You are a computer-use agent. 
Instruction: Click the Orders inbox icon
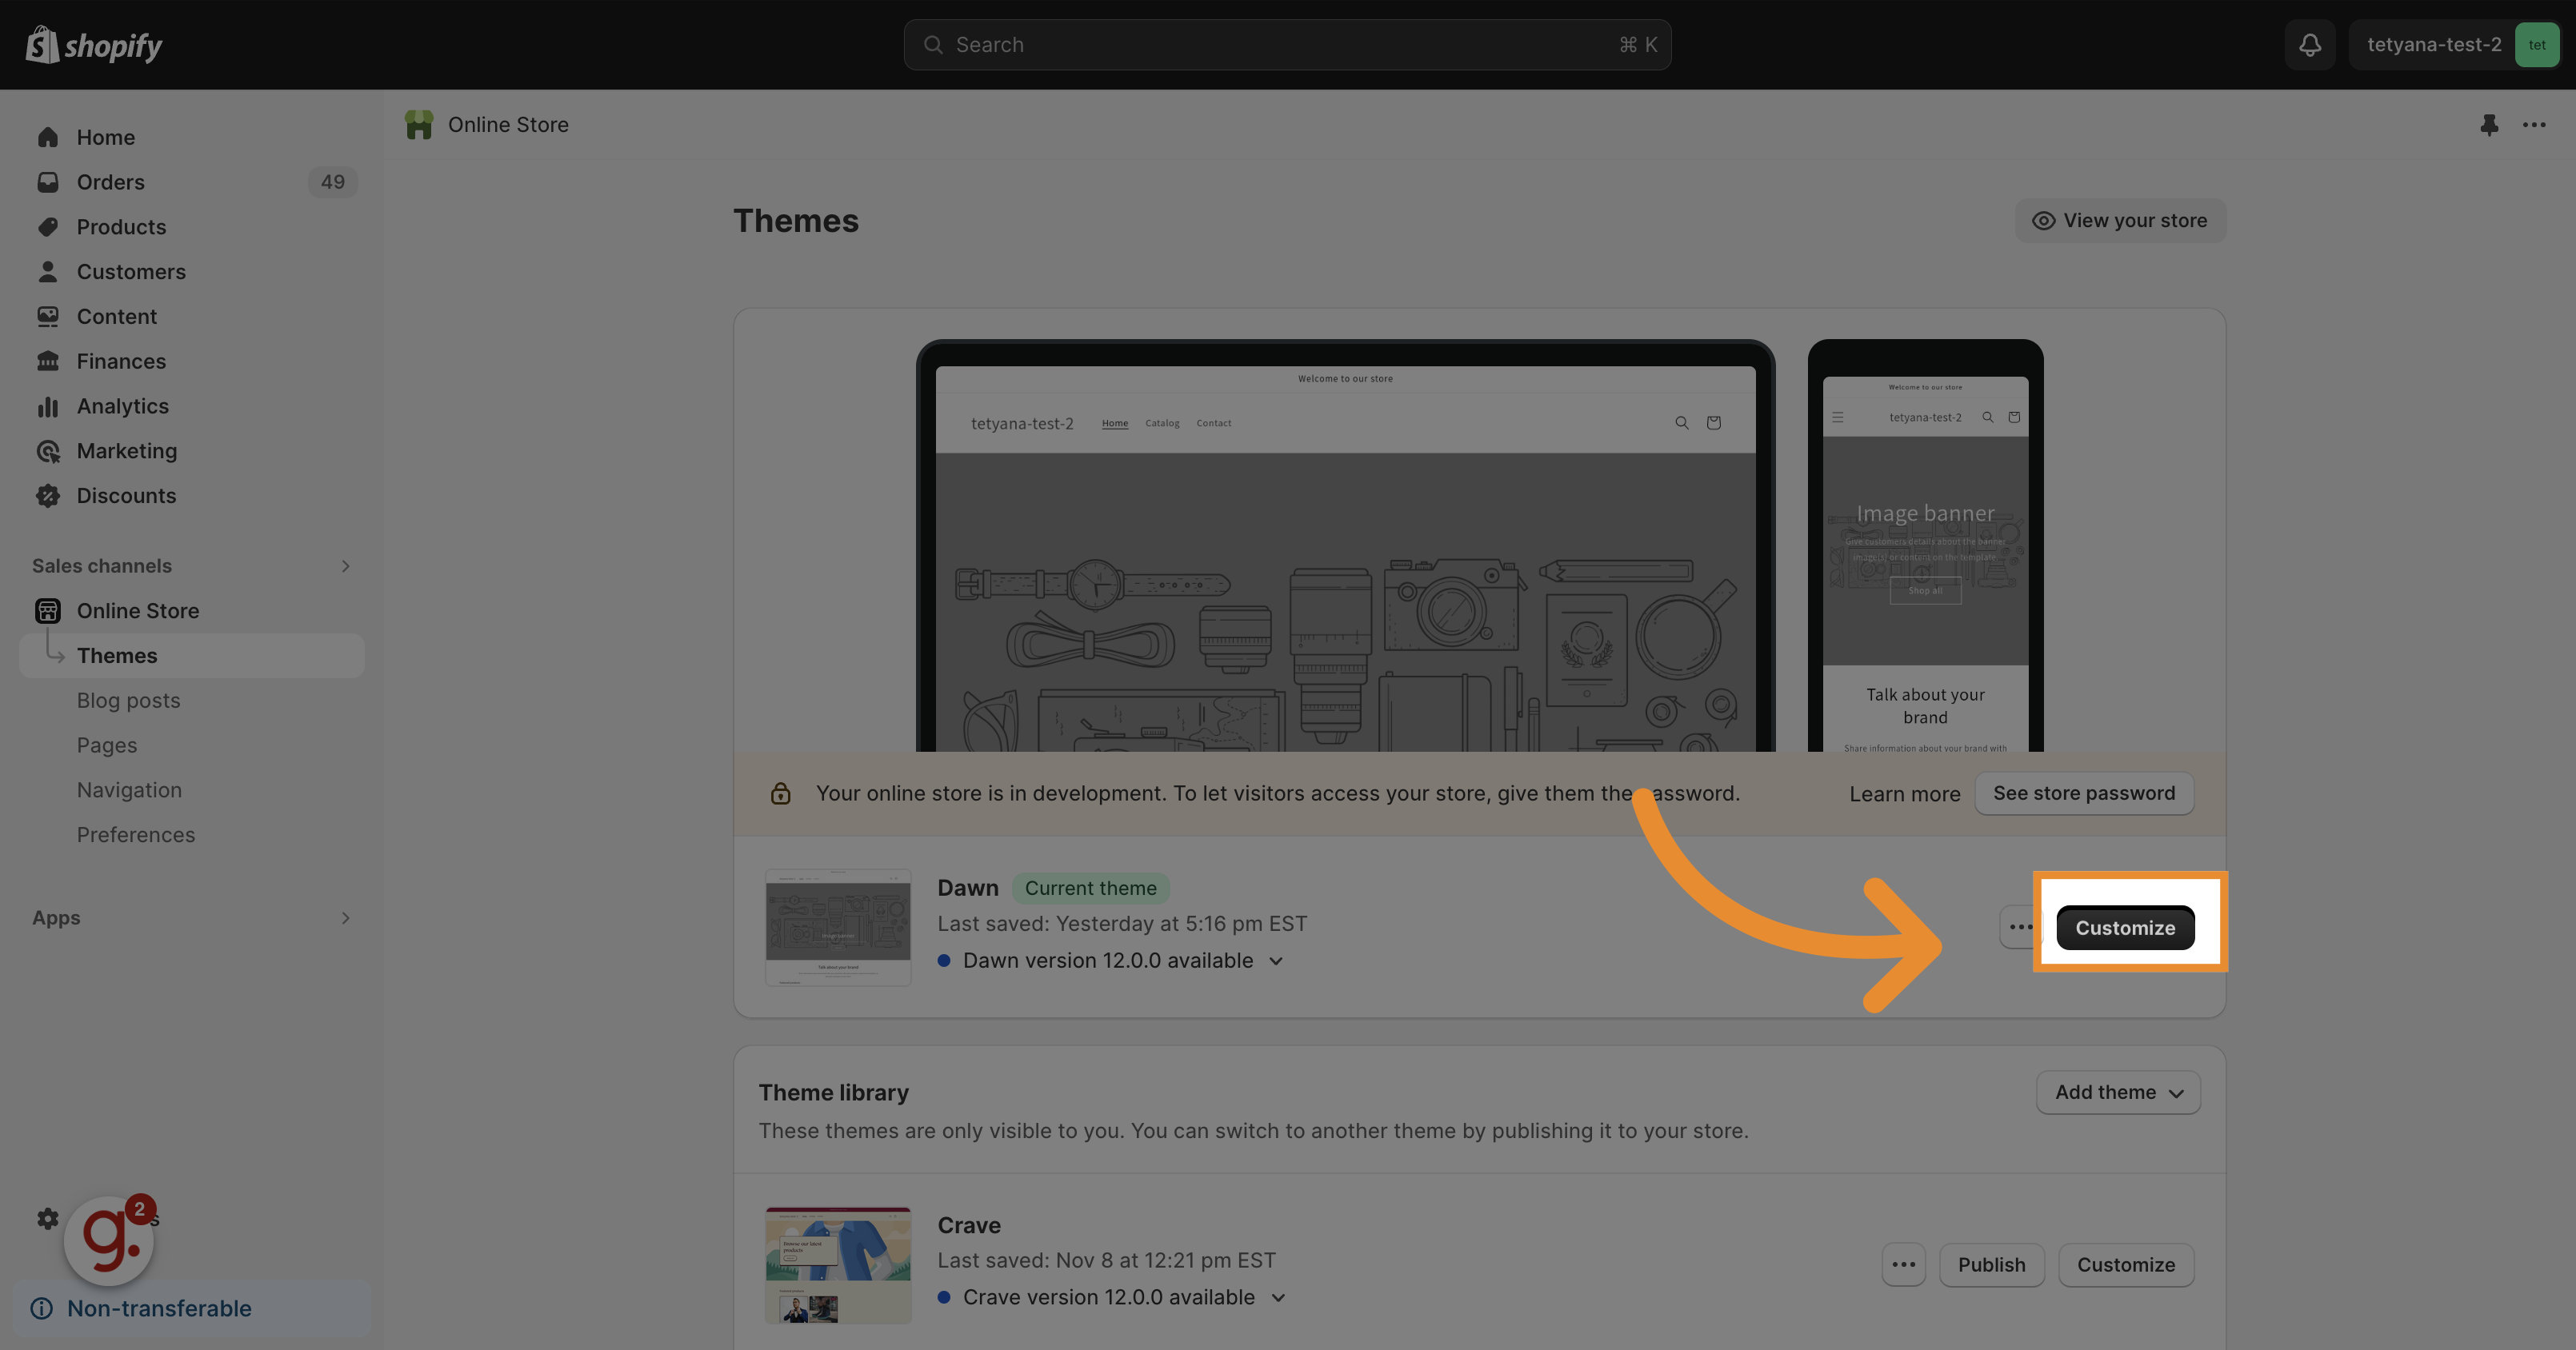click(48, 182)
